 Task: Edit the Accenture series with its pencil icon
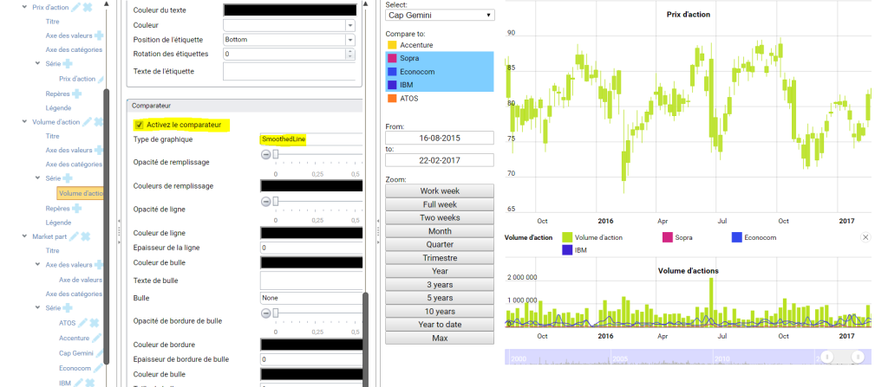point(97,338)
